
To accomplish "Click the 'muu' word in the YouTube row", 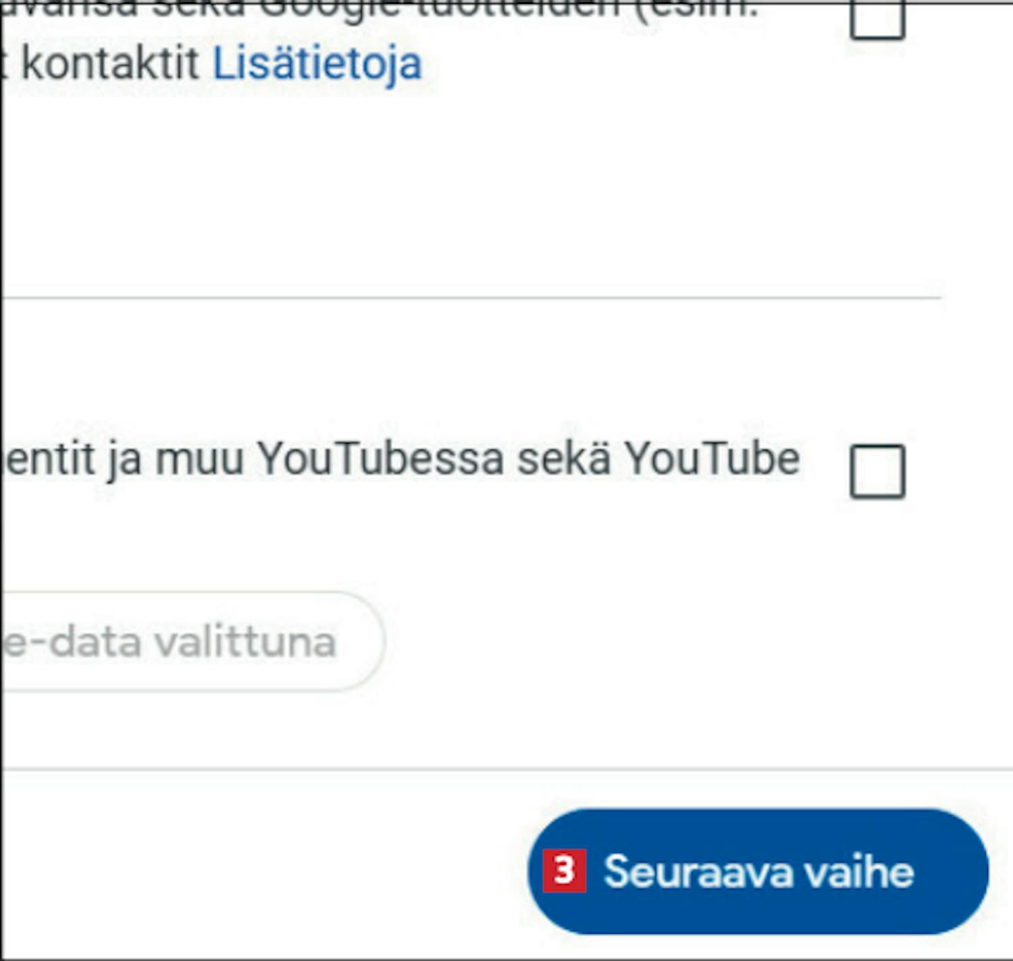I will 199,461.
